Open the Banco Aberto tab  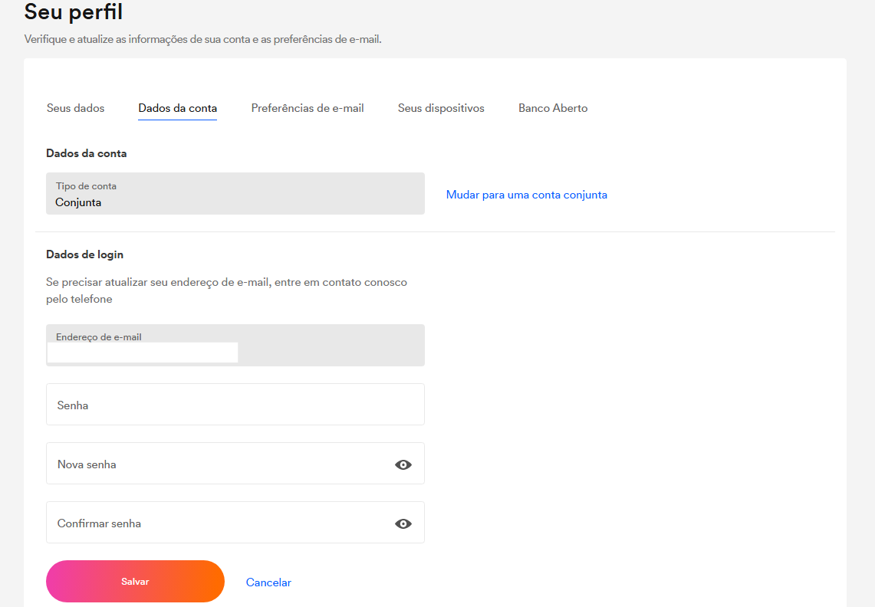553,108
